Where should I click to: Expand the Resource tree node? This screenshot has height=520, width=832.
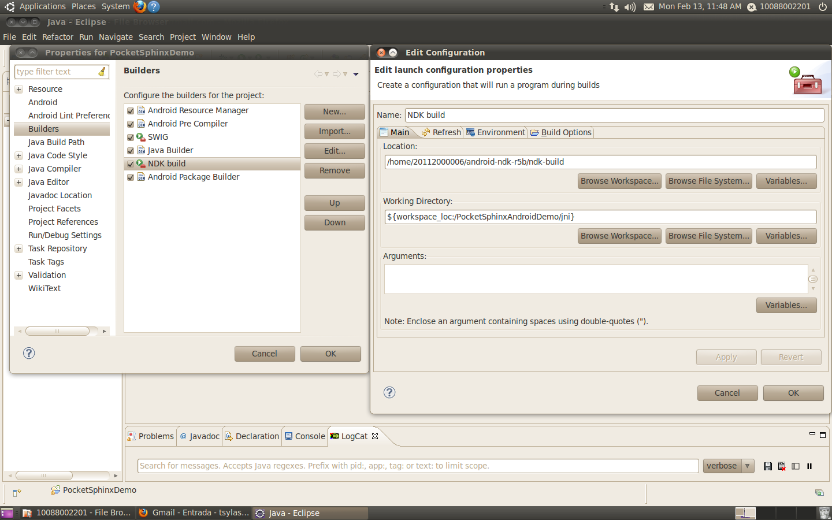(x=18, y=89)
